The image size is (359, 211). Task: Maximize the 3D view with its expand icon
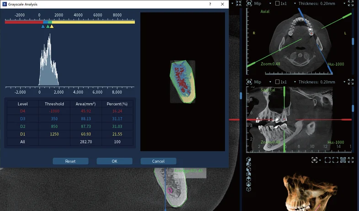pyautogui.click(x=351, y=160)
